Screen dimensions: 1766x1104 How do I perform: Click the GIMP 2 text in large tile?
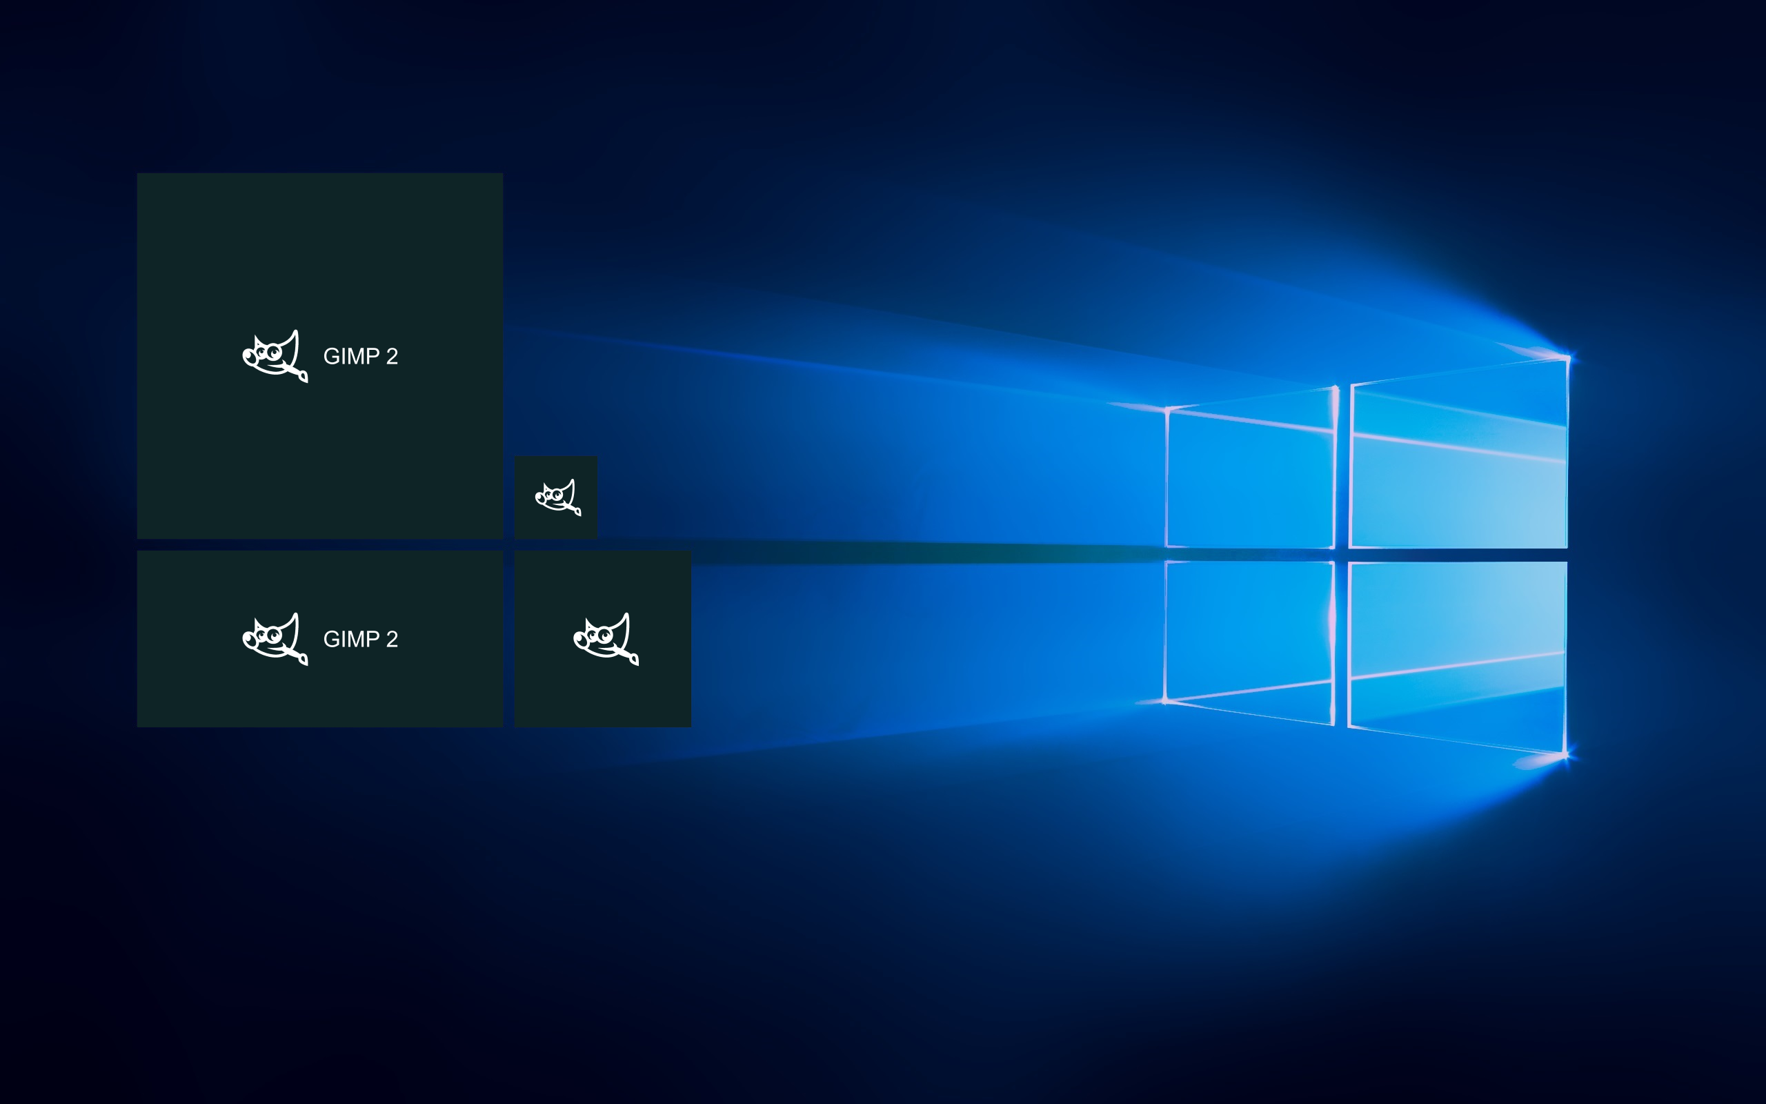pos(361,356)
